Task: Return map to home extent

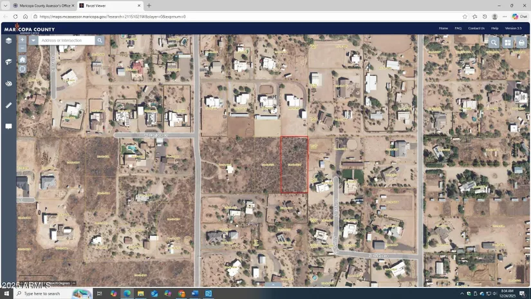Action: [22, 59]
